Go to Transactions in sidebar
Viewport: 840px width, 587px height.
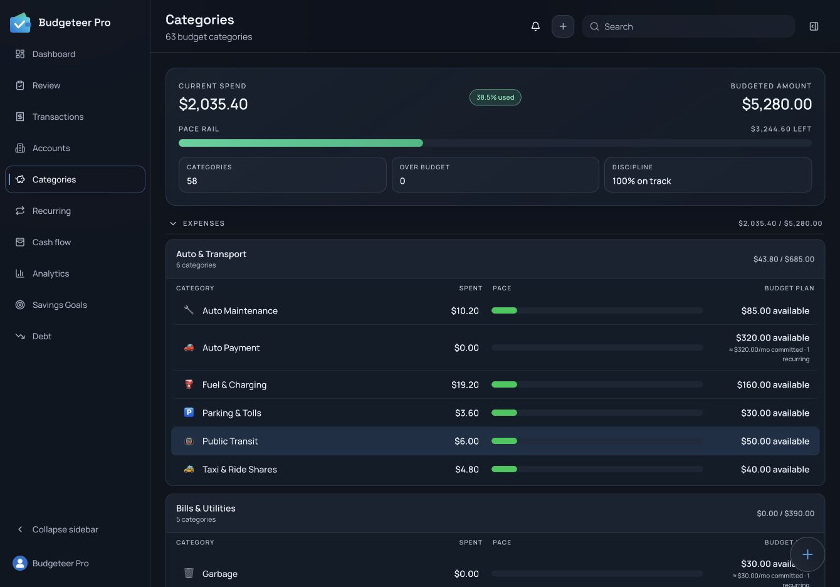tap(75, 117)
